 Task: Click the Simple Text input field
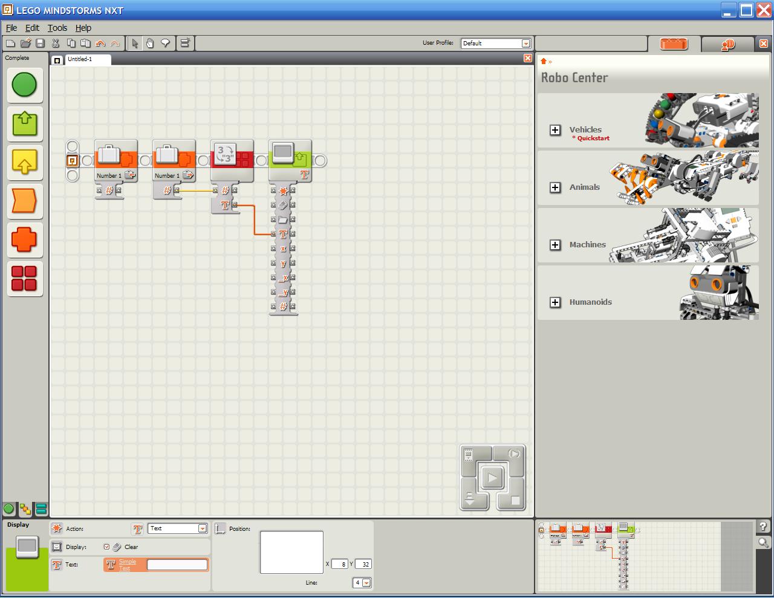[177, 565]
